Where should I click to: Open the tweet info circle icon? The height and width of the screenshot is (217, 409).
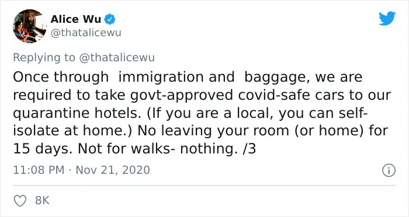coord(389,170)
